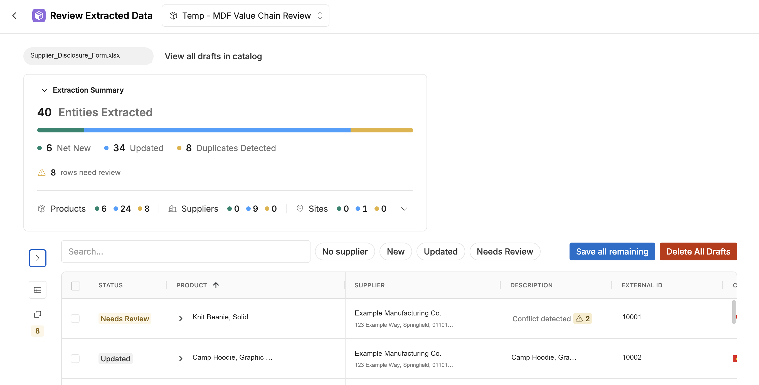
Task: Click the cube icon in the catalog selector
Action: [173, 16]
